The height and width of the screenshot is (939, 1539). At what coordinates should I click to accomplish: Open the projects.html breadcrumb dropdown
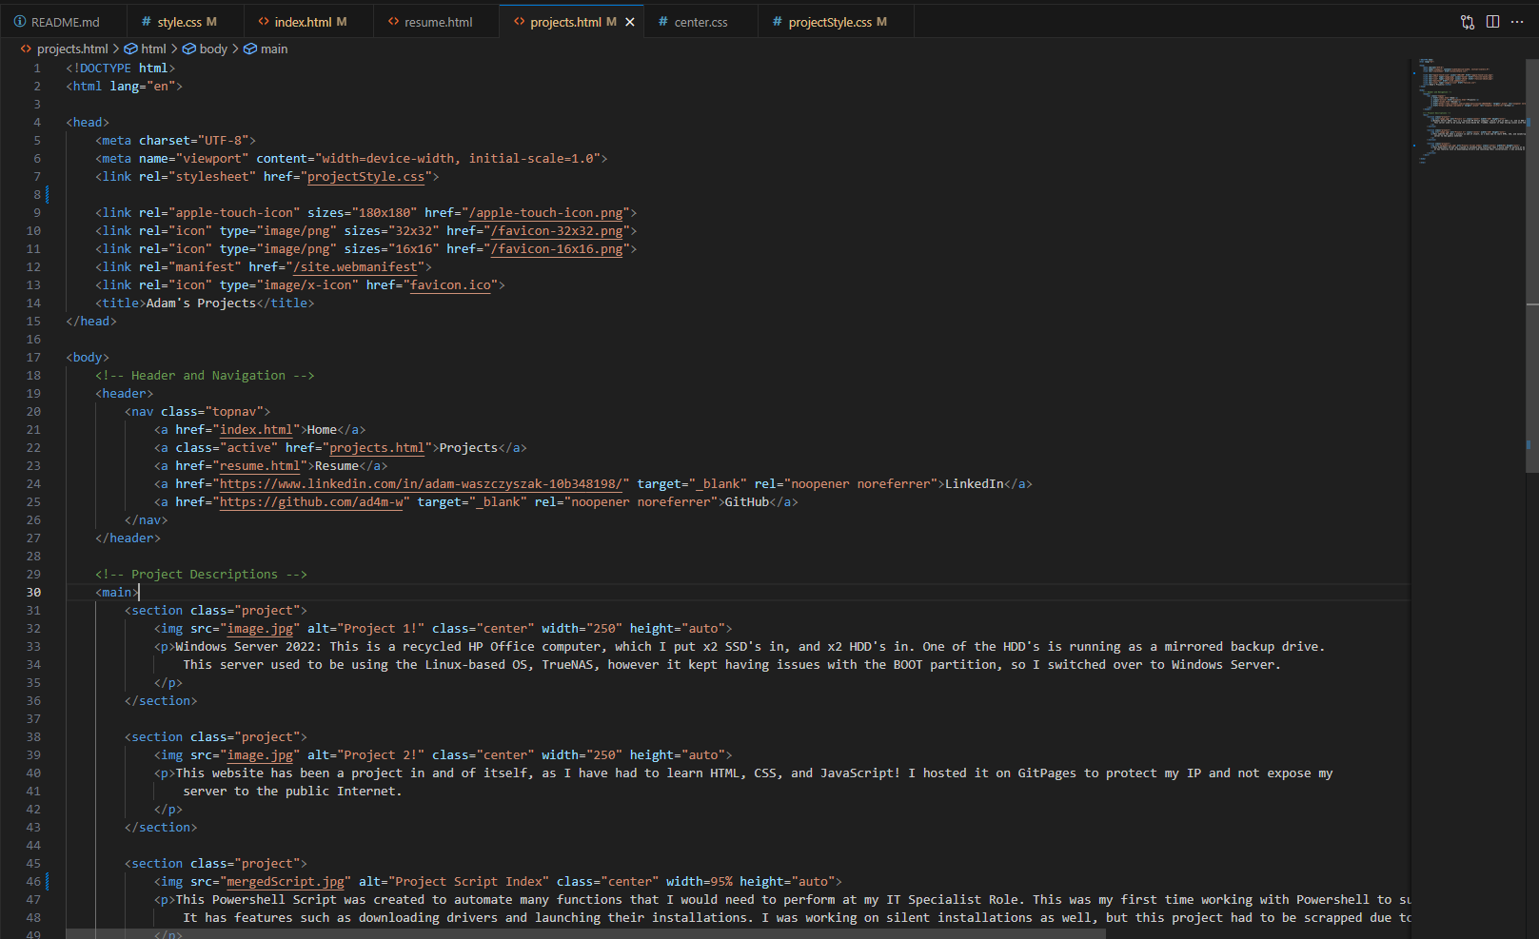72,49
